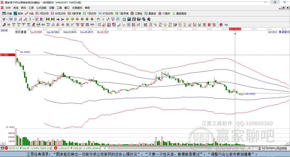The width and height of the screenshot is (290, 157).
Task: Open the P四方形 tool
Action: [42, 14]
